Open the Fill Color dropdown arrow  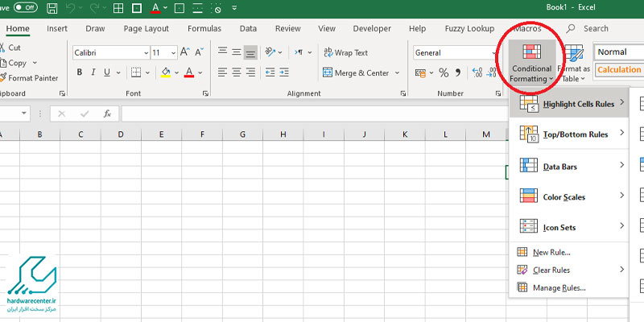pyautogui.click(x=176, y=73)
